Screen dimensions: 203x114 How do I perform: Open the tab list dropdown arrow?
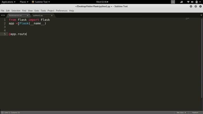pos(201,15)
